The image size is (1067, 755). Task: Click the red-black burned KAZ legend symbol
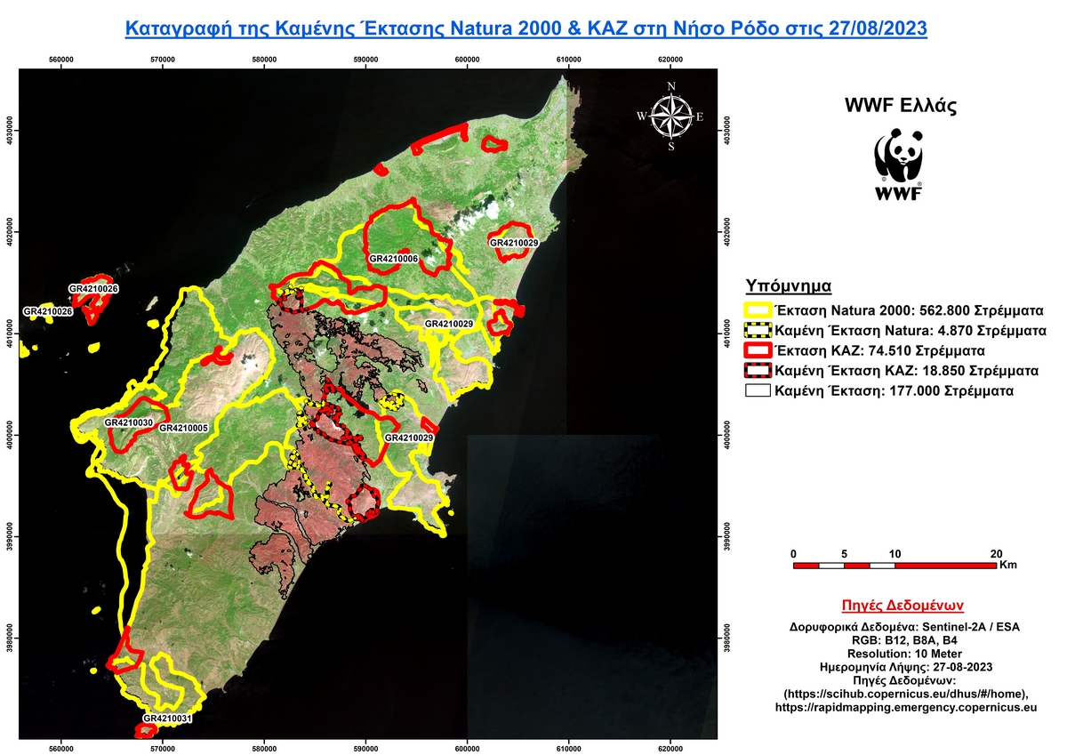point(757,371)
